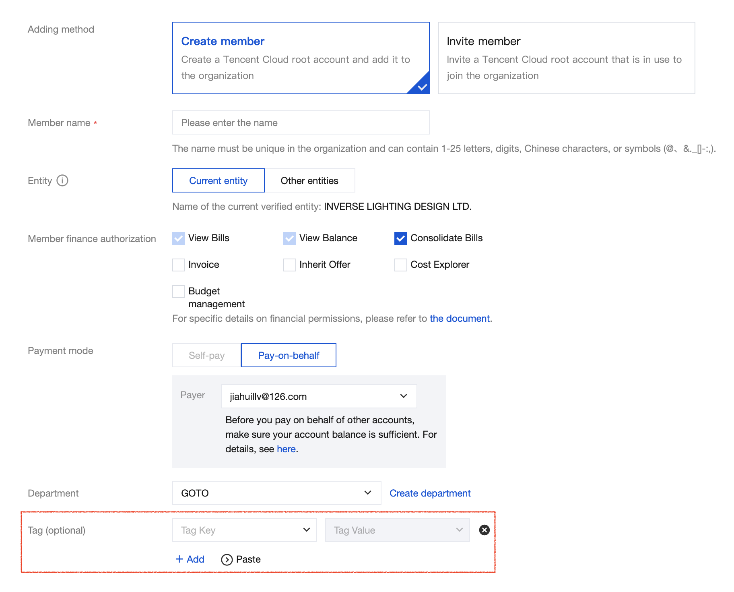Open the Tag Value dropdown
734x592 pixels.
coord(397,530)
